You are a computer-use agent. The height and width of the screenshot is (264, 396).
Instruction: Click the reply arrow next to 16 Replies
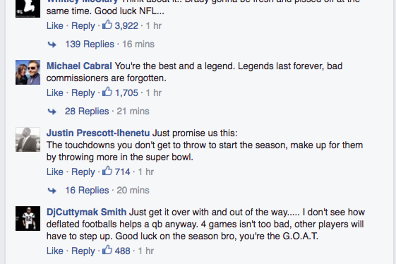pyautogui.click(x=52, y=190)
